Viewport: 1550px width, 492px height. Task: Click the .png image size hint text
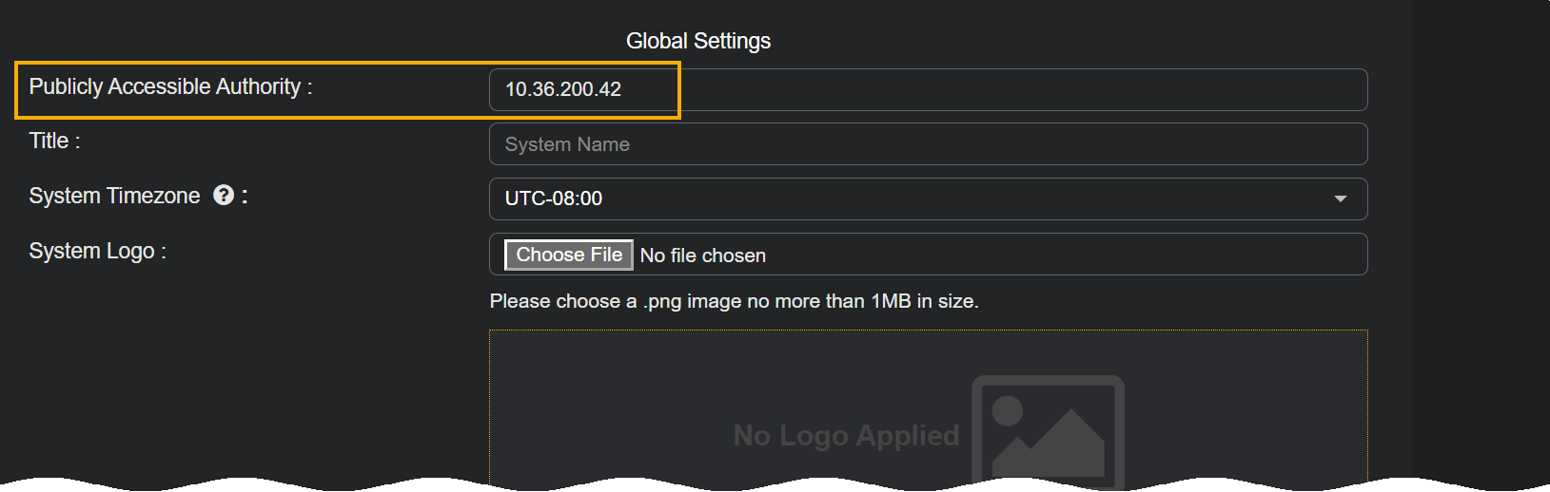pyautogui.click(x=734, y=301)
